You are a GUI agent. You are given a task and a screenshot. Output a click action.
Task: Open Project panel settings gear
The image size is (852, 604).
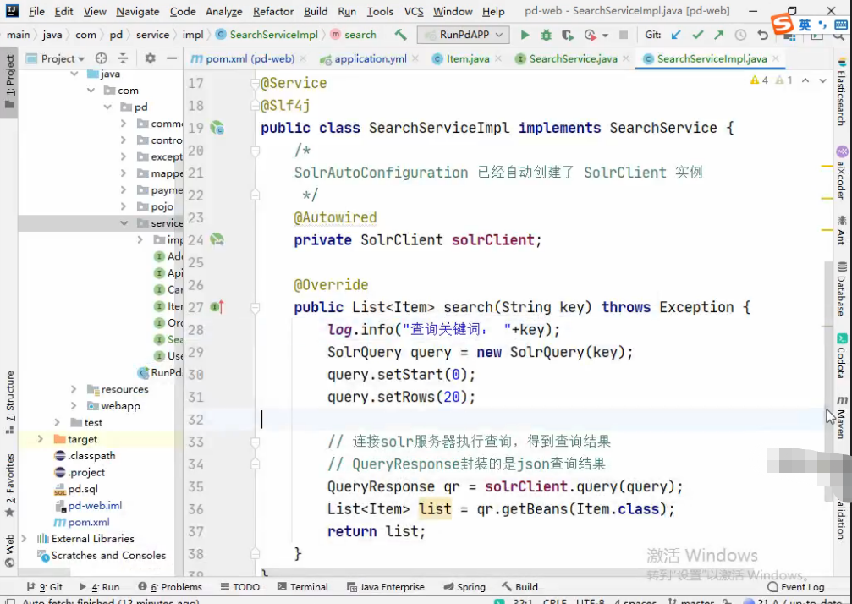click(x=150, y=58)
